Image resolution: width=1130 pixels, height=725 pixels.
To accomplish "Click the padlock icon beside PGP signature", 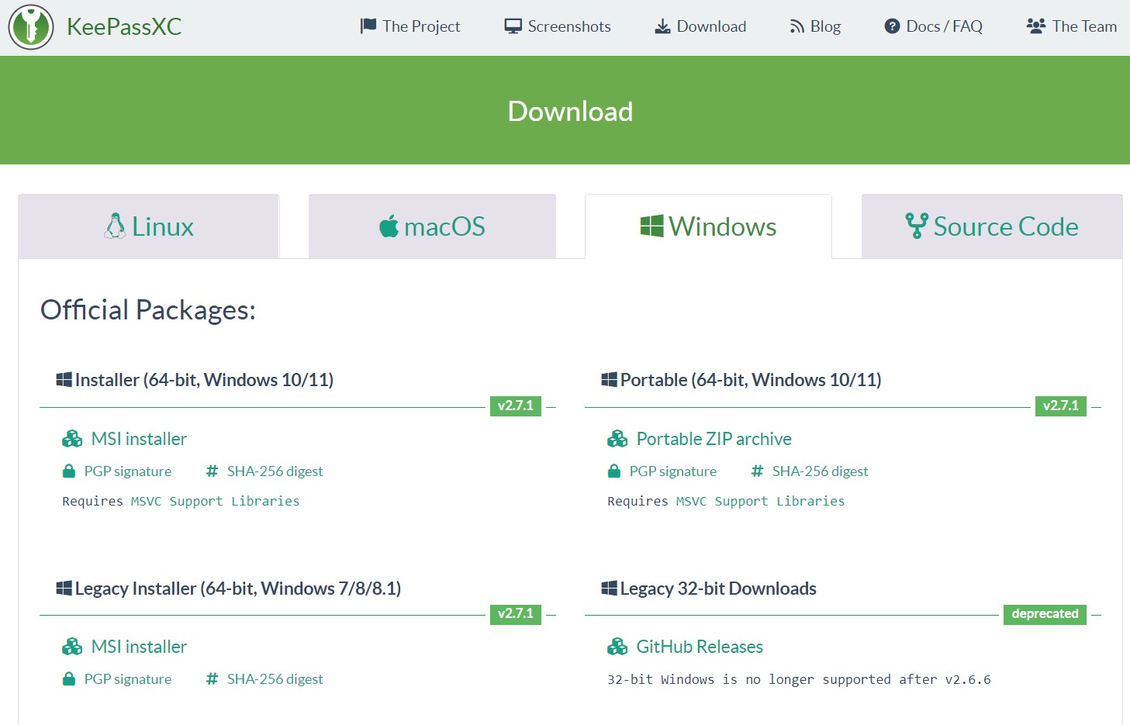I will pyautogui.click(x=68, y=471).
